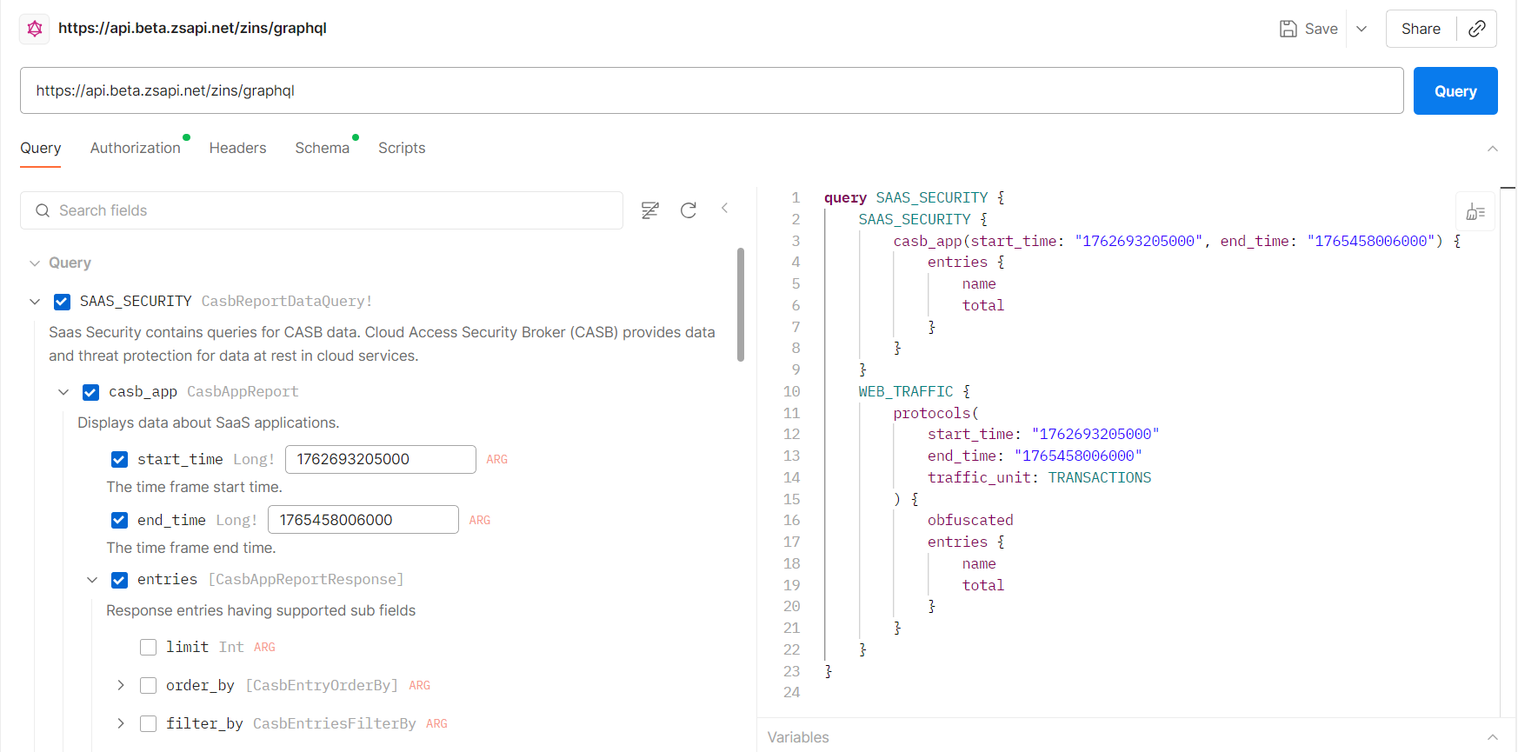The height and width of the screenshot is (752, 1518).
Task: Enable the filter_by checkbox
Action: [148, 723]
